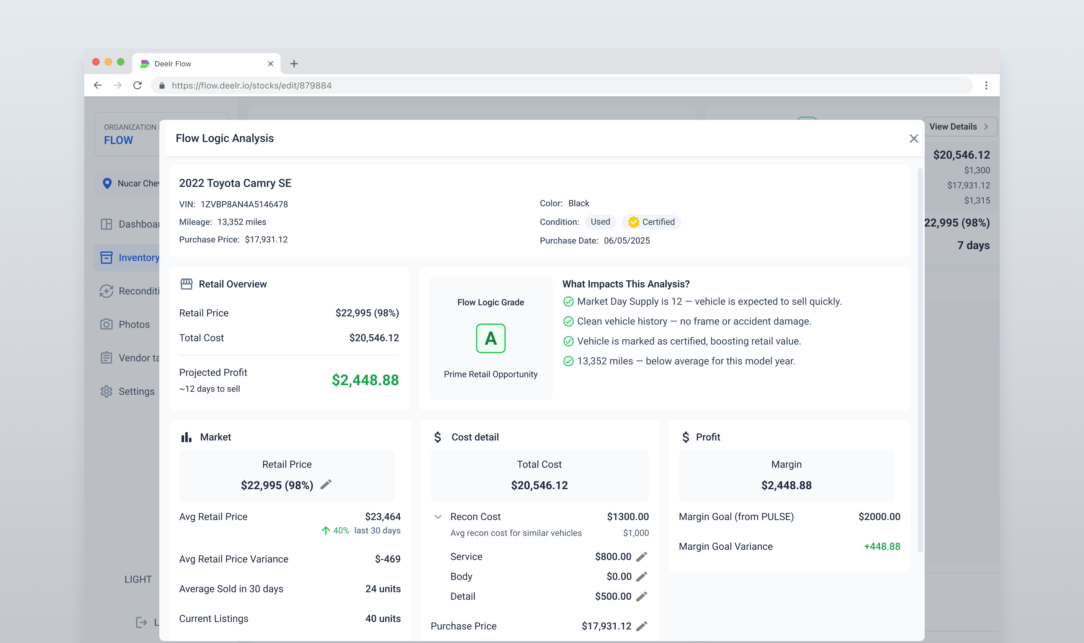Viewport: 1084px width, 643px height.
Task: Edit the Market Retail Price pencil icon
Action: pyautogui.click(x=326, y=484)
